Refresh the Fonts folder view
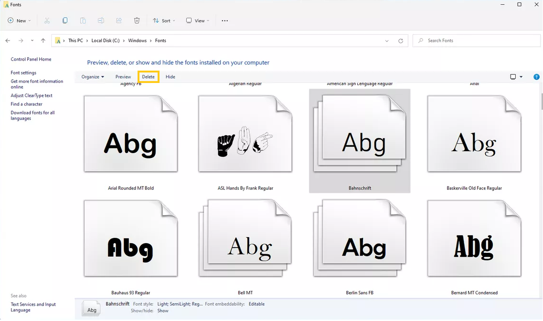543x321 pixels. tap(400, 41)
